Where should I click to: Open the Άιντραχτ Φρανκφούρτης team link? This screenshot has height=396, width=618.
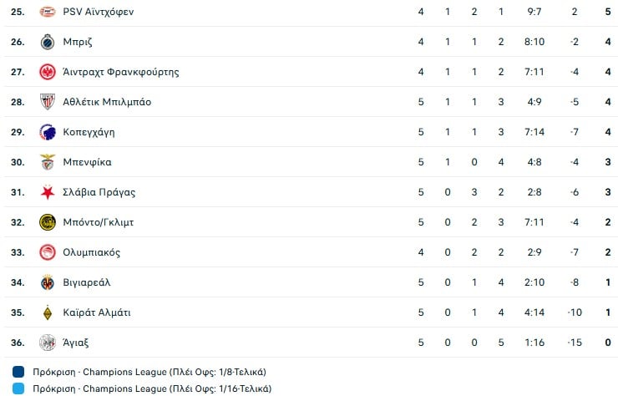[x=120, y=73]
